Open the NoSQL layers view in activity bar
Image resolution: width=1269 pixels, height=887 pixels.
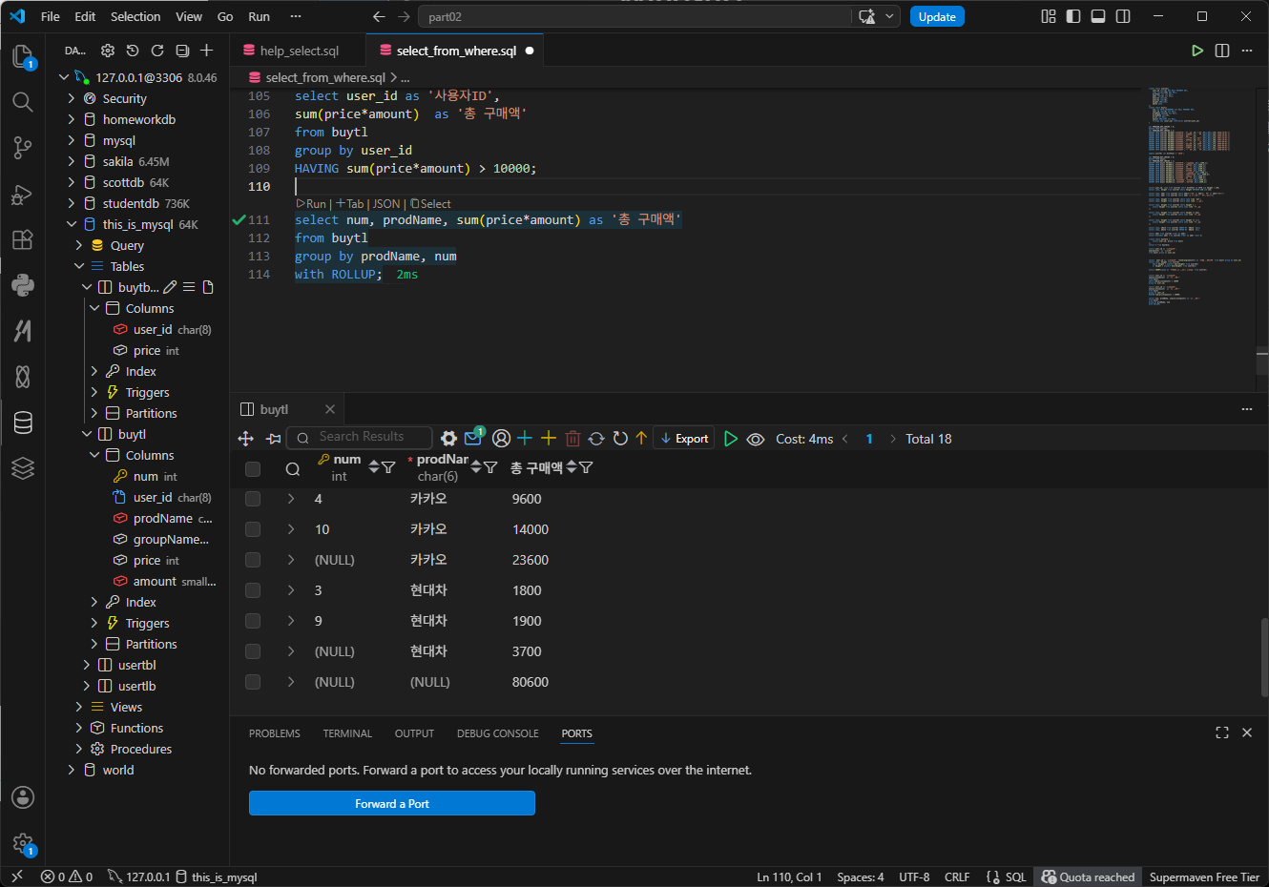click(23, 468)
